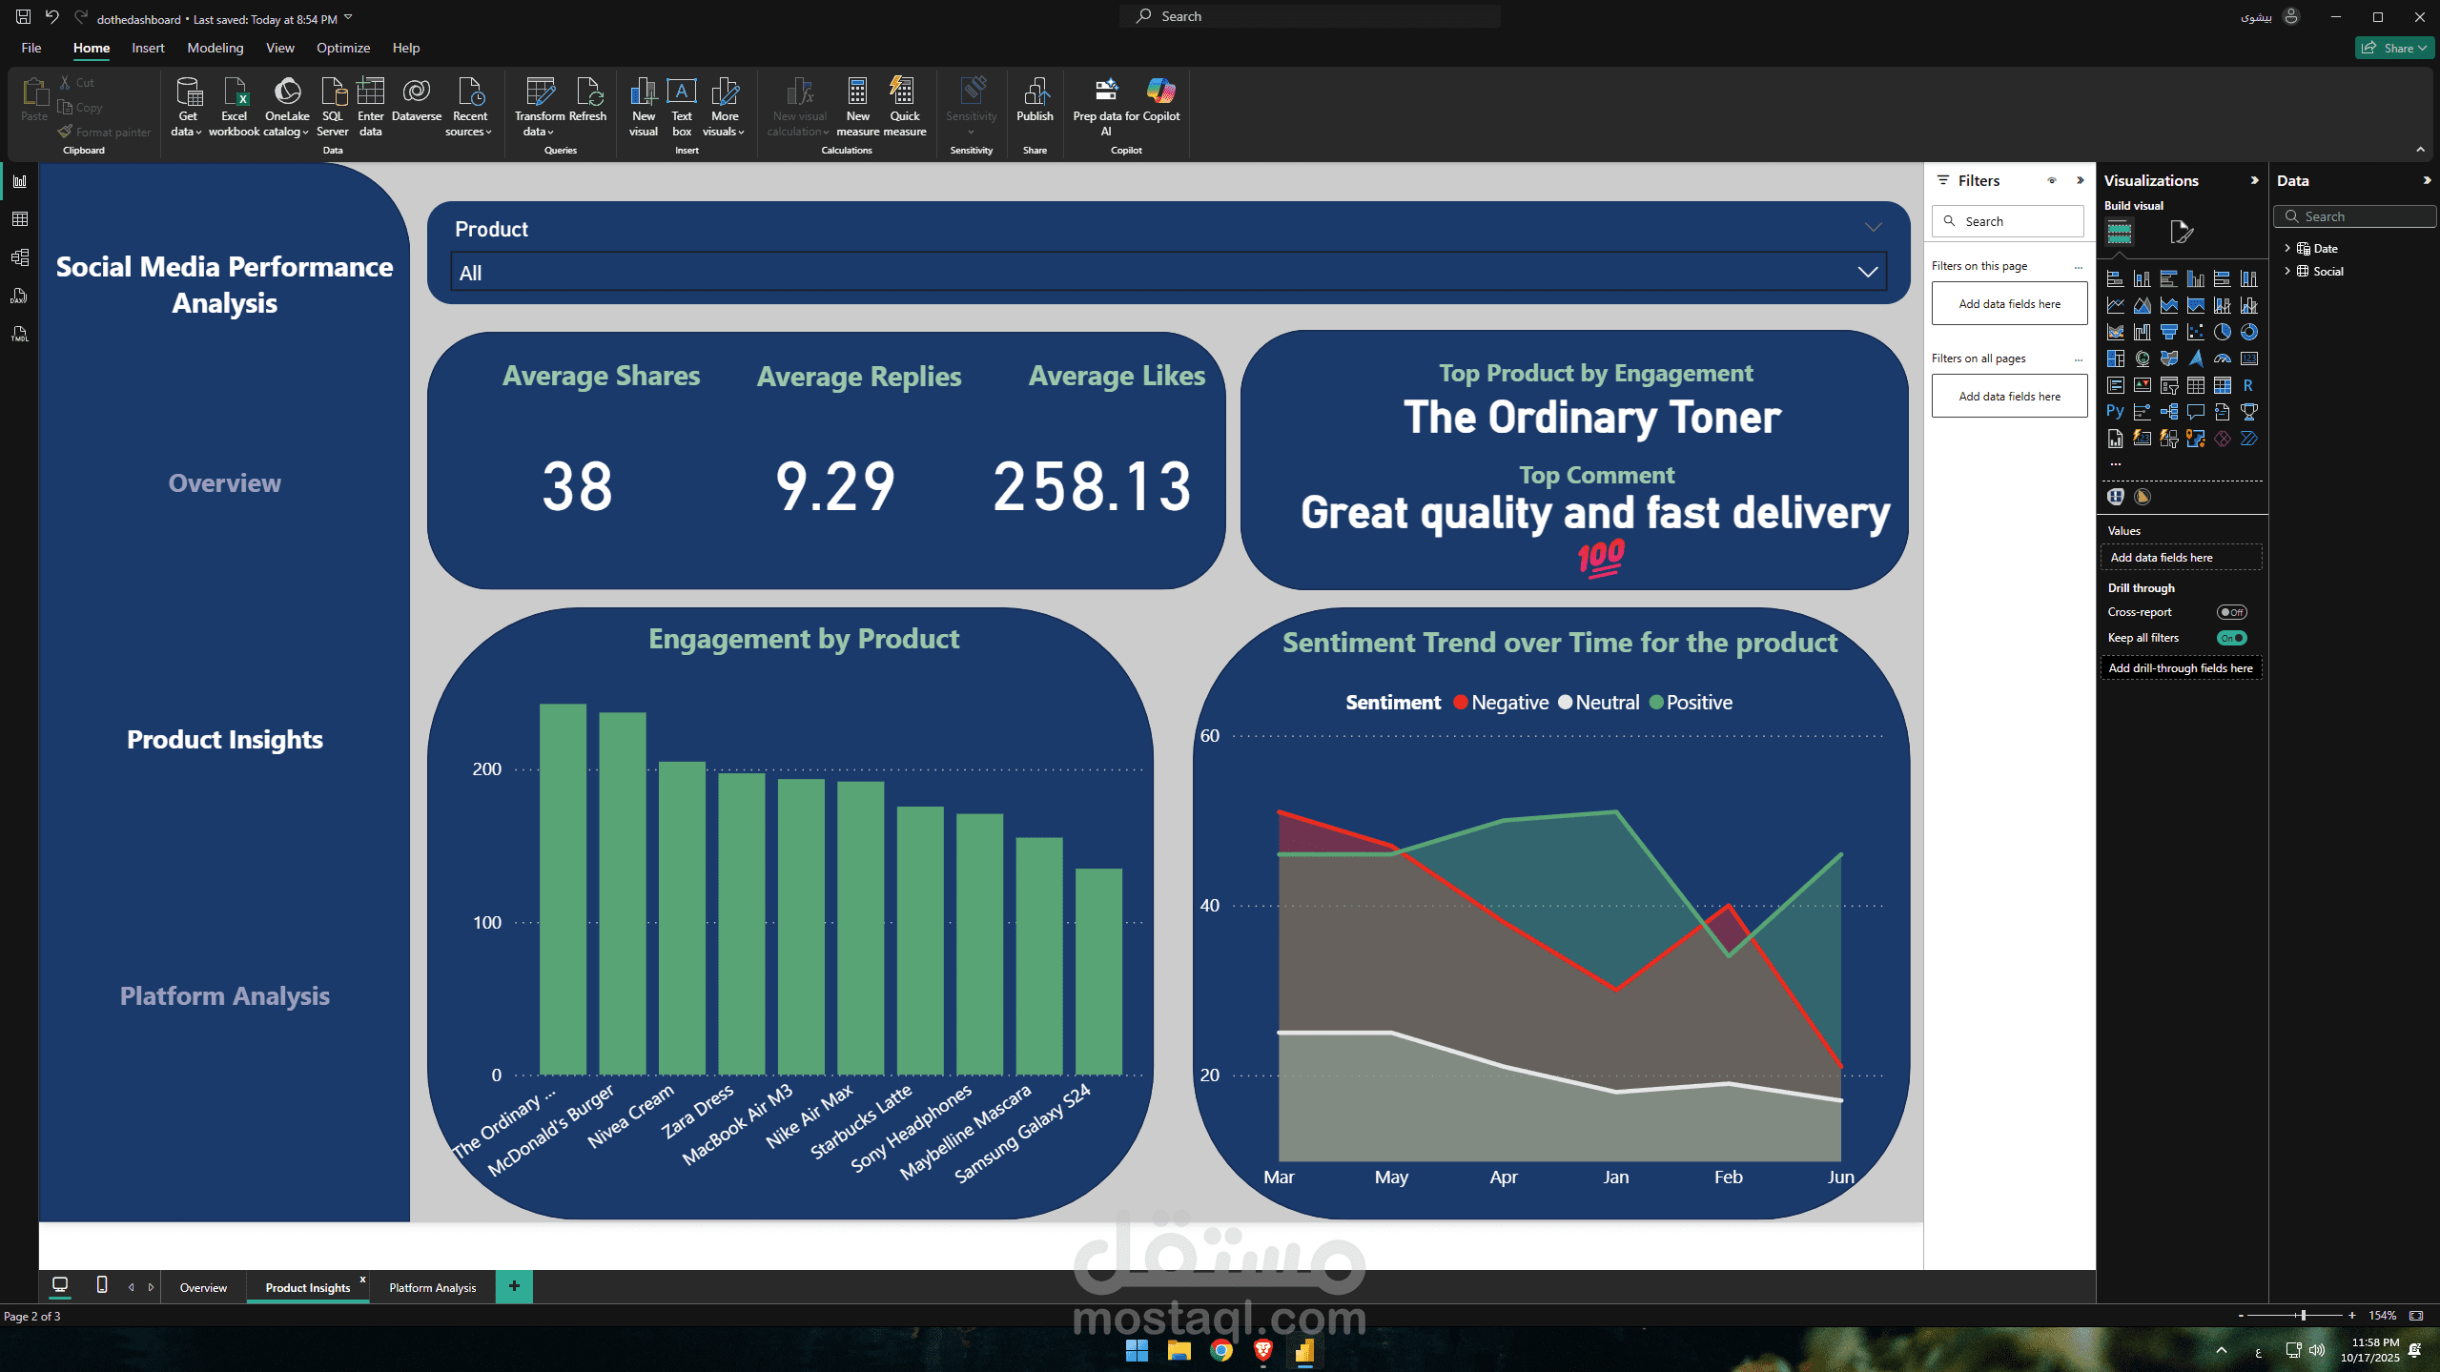Open the Modeling ribbon tab
Screen dimensions: 2440x1372
[215, 48]
